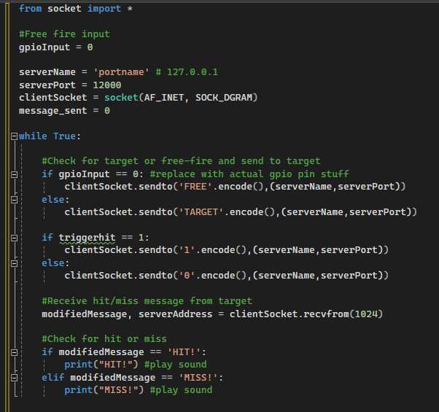
Task: Collapse the if triggerhit == 1 block
Action: point(14,238)
